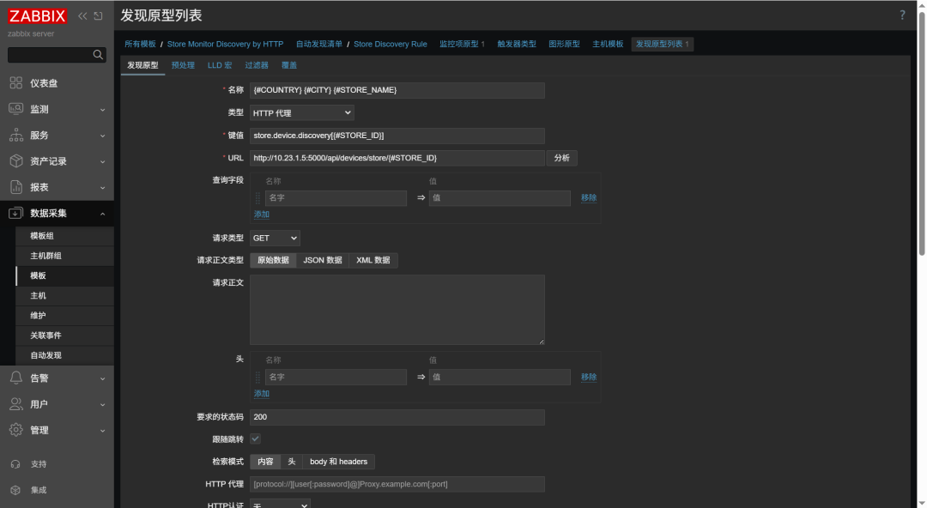The image size is (927, 508).
Task: Click the 支持 headset icon
Action: click(16, 464)
